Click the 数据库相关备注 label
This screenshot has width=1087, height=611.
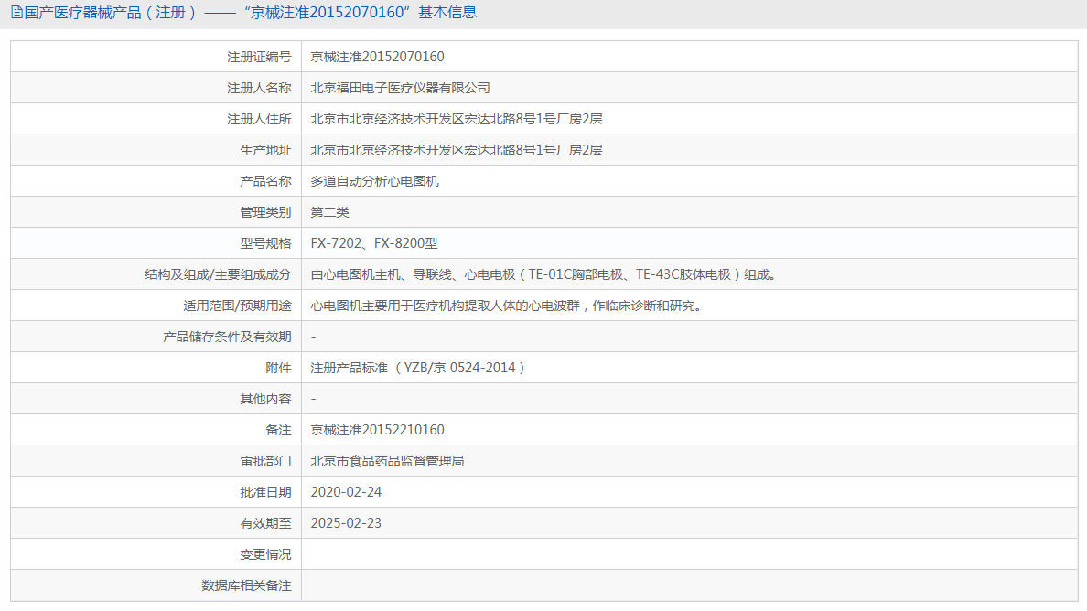click(246, 586)
